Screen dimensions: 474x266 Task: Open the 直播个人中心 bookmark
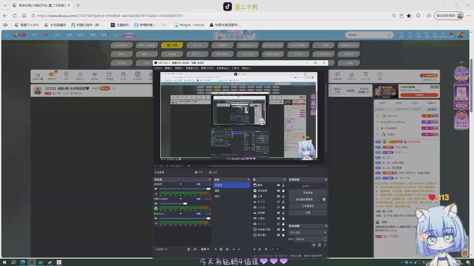pos(27,25)
